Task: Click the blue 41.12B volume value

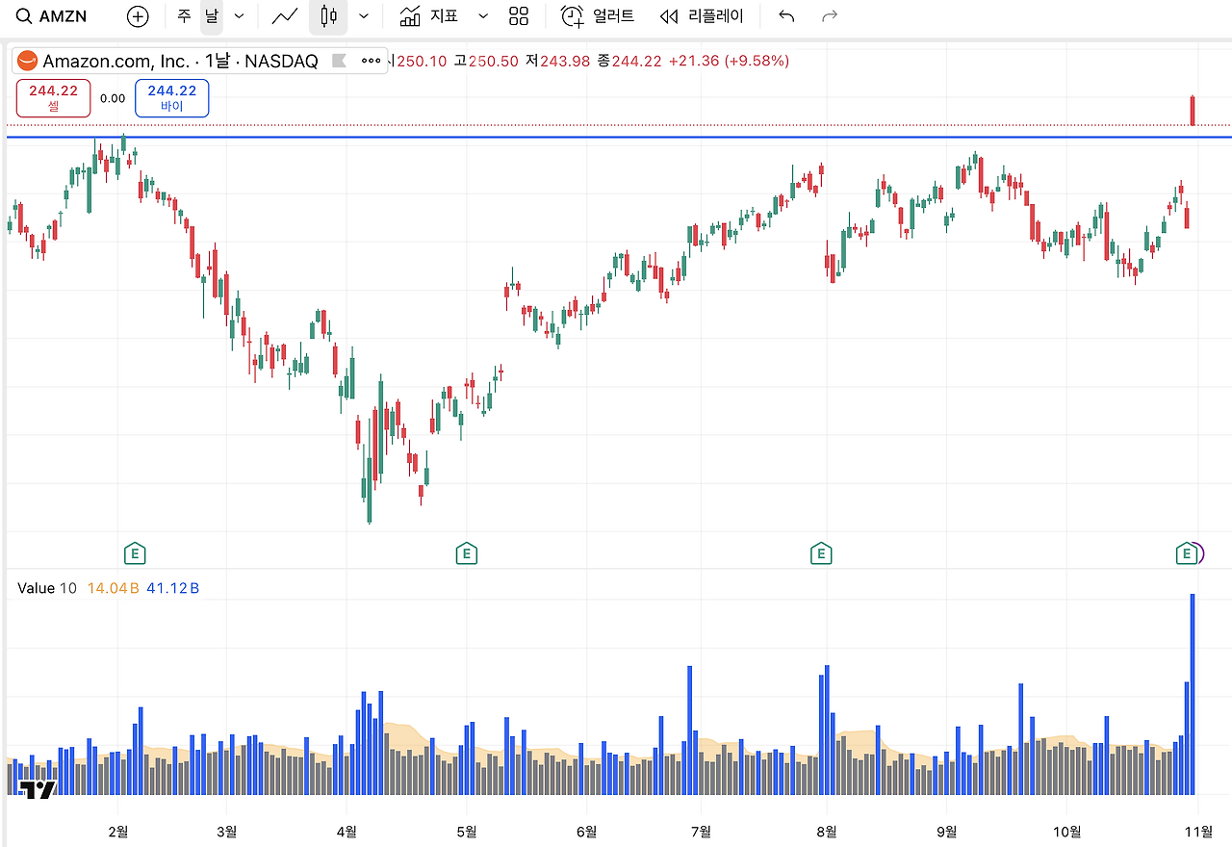Action: pyautogui.click(x=173, y=588)
